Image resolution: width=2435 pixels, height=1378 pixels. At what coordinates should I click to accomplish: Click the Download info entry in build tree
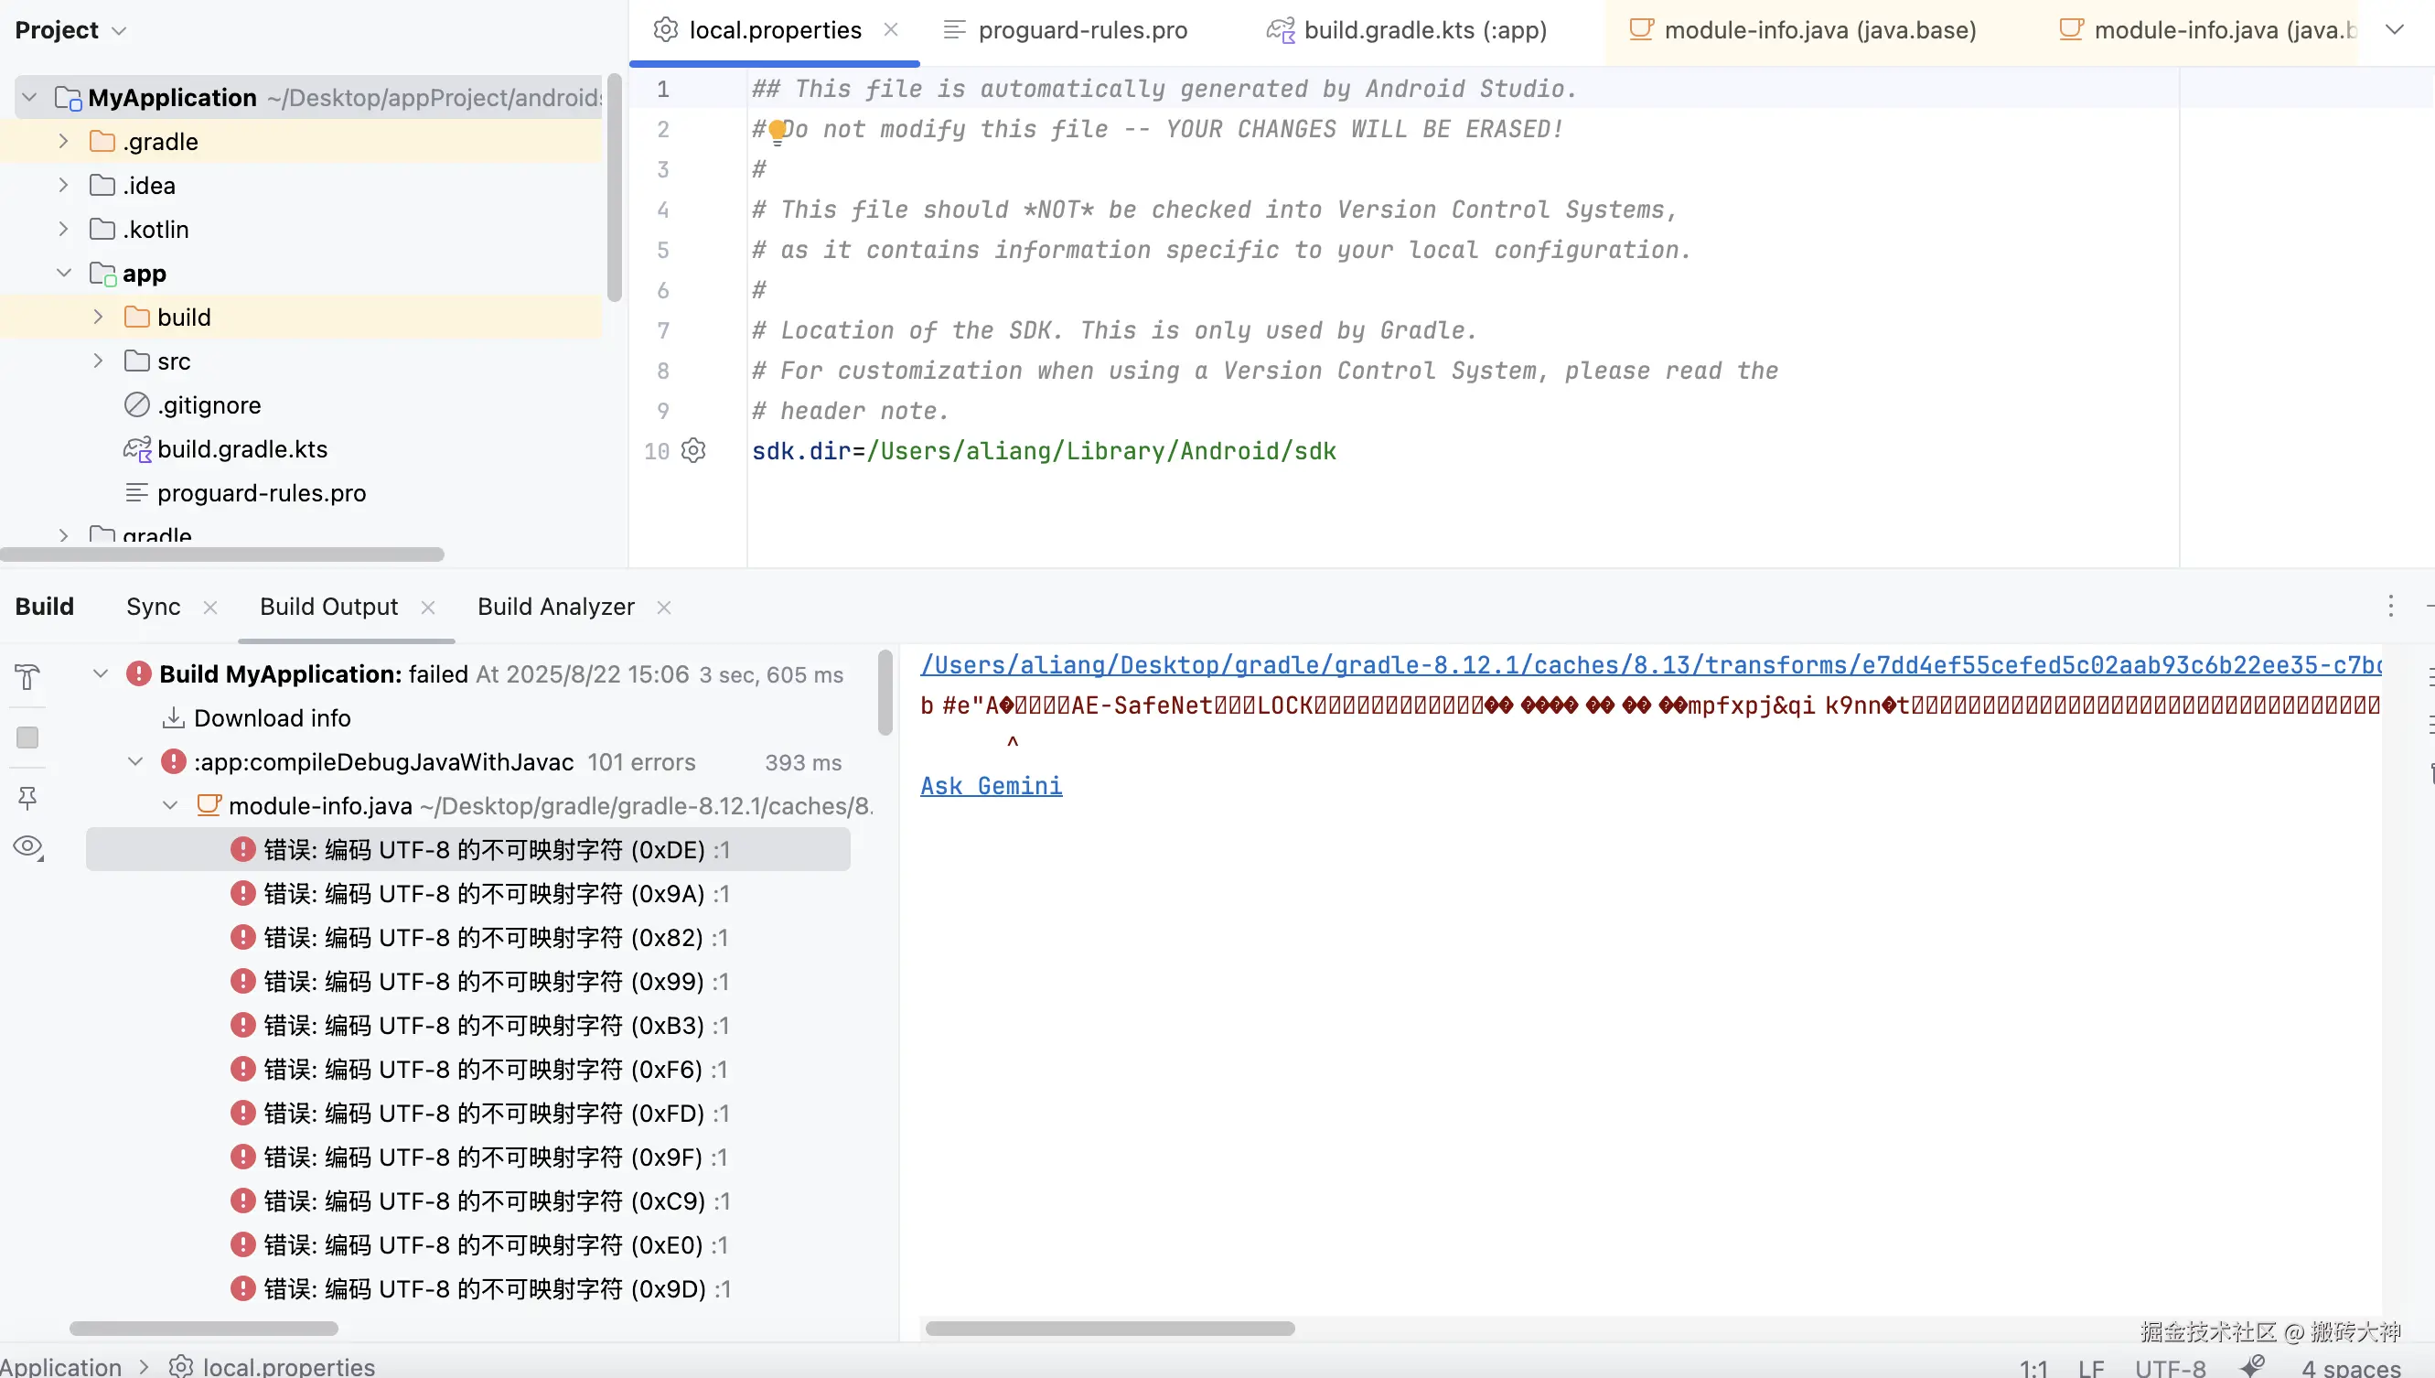272,718
